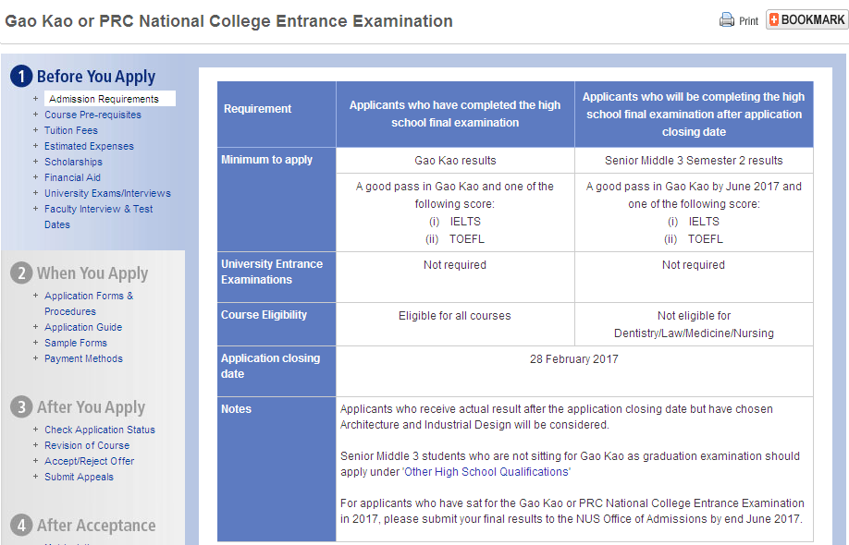Open University Exams/Interviews link
Viewport: 849px width, 545px height.
click(x=107, y=193)
